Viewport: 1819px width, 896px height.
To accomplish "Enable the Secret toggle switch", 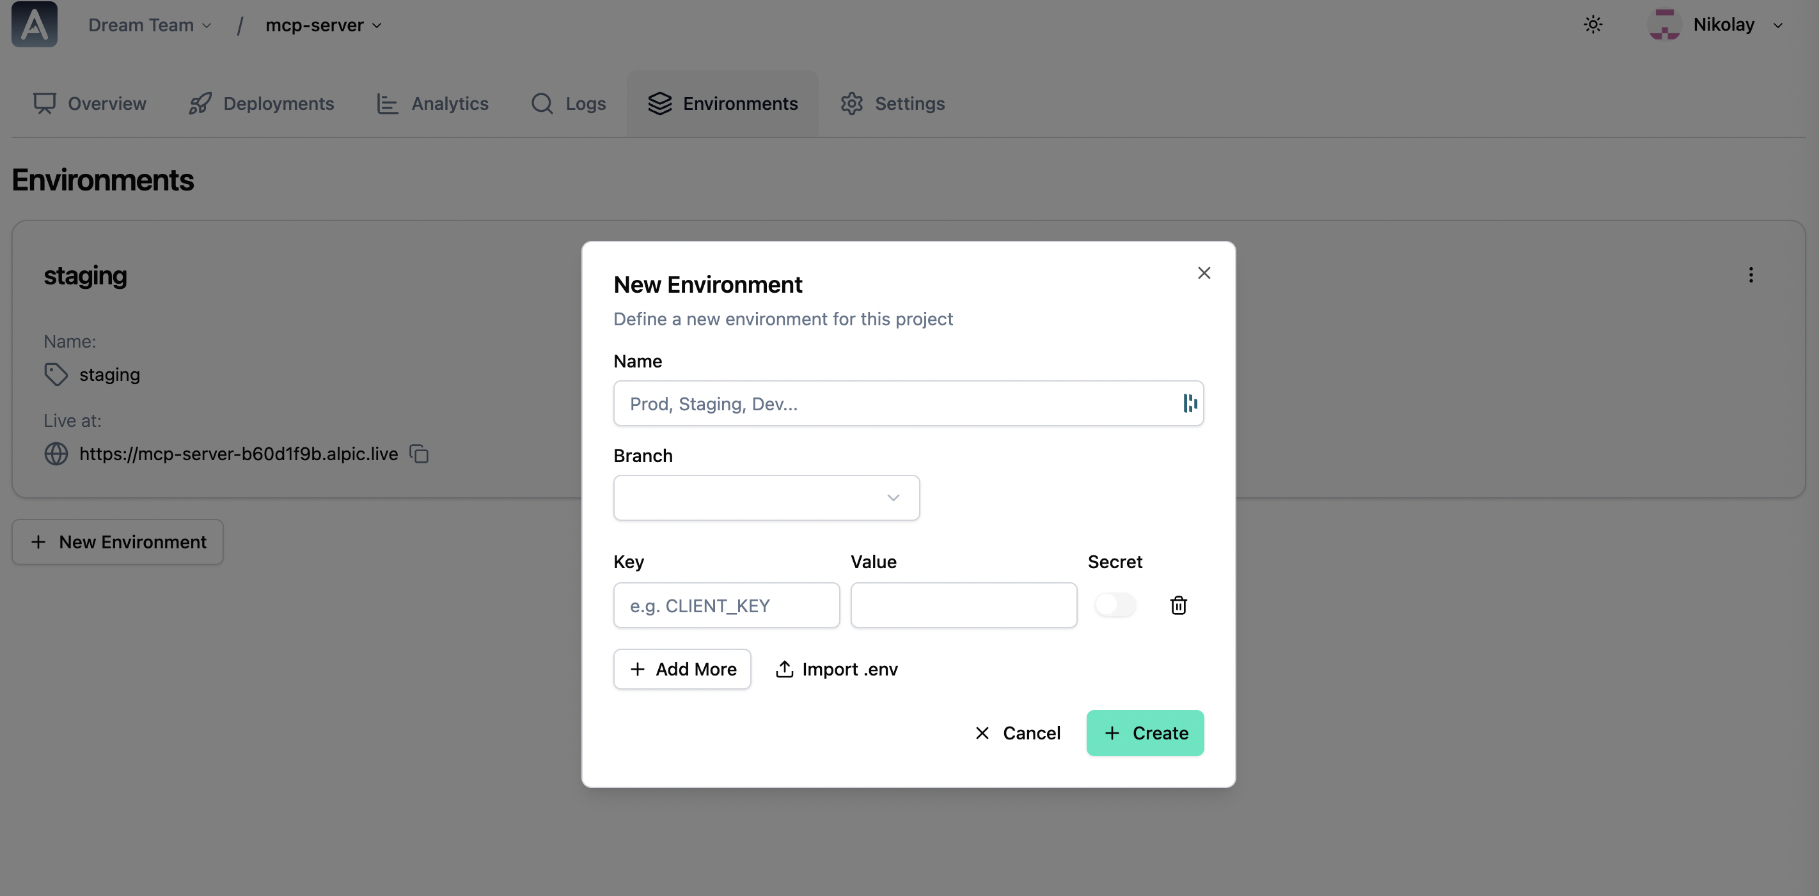I will [x=1115, y=605].
